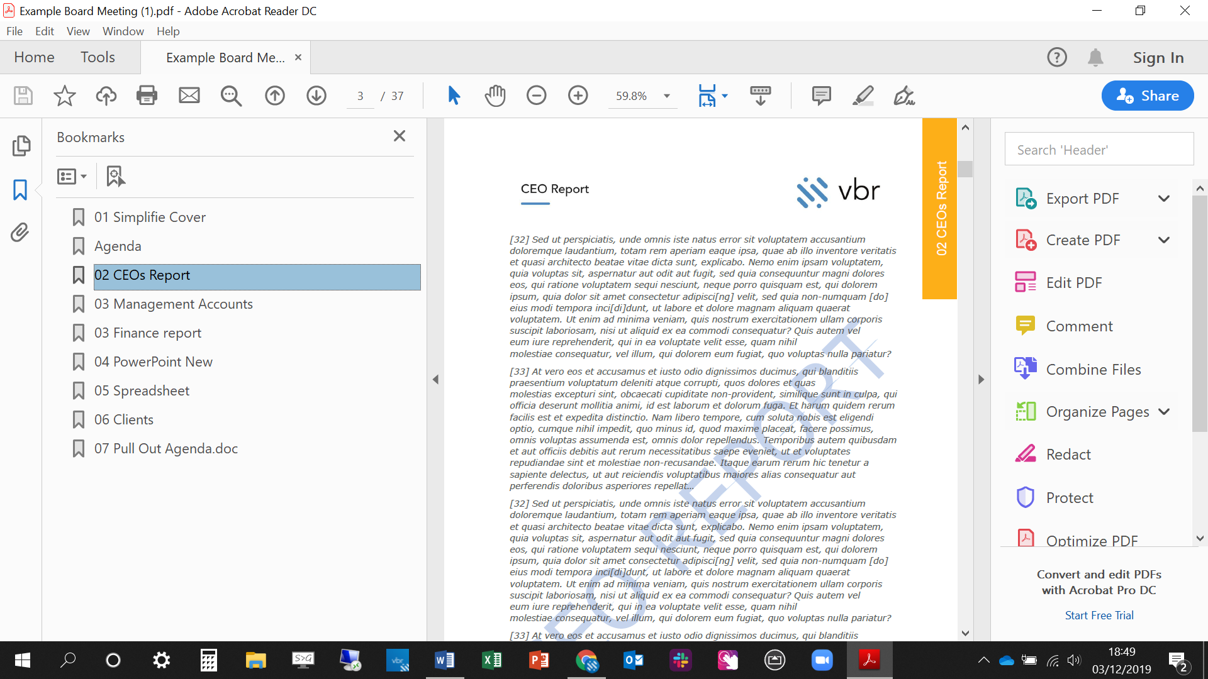Close the Bookmarks panel
1208x679 pixels.
(400, 136)
